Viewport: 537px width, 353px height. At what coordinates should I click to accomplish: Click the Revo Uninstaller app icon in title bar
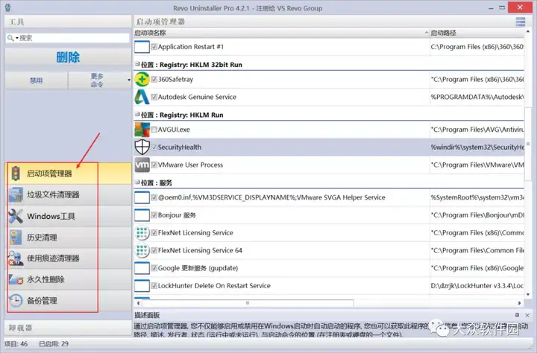point(8,8)
